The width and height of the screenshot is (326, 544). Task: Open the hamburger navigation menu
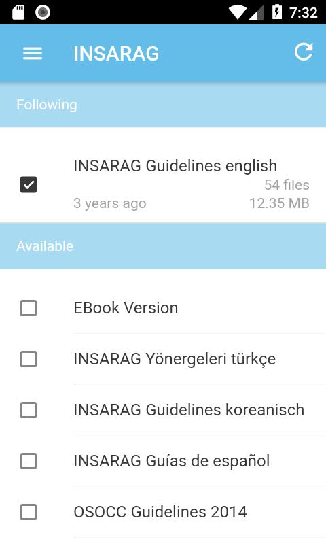(x=33, y=54)
